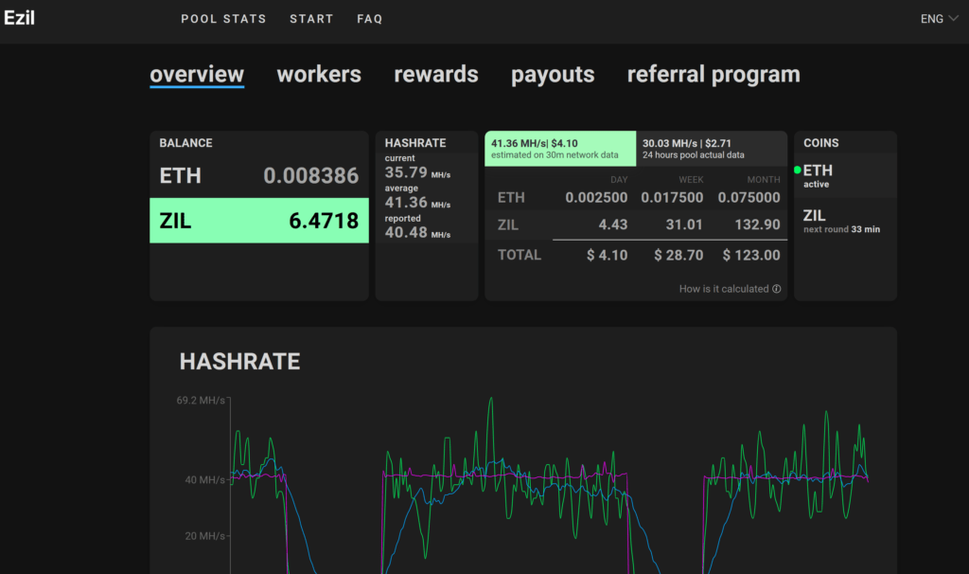Open the rewards tab
The image size is (969, 574).
click(436, 75)
